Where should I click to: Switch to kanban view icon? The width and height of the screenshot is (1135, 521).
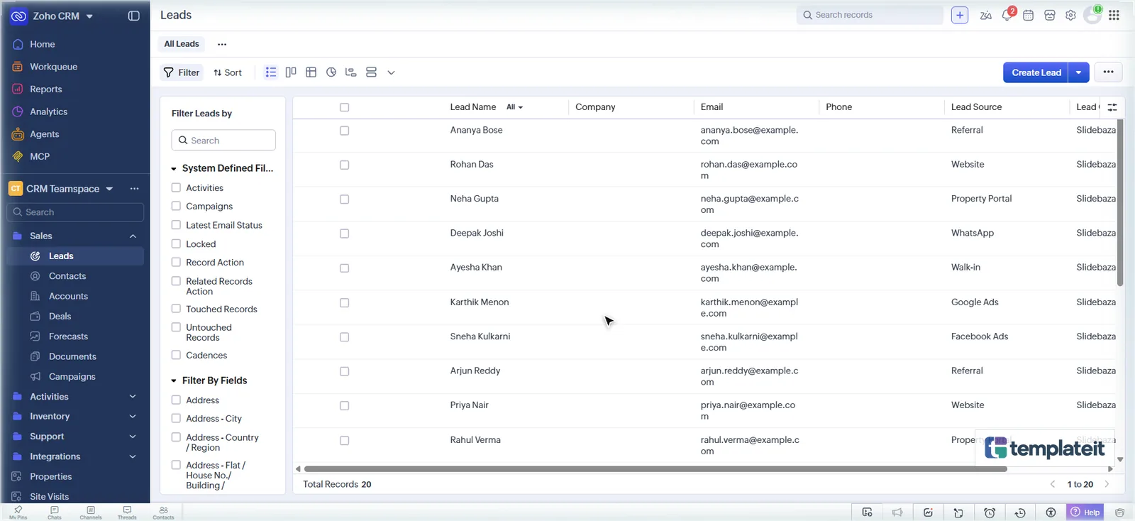[x=291, y=72]
